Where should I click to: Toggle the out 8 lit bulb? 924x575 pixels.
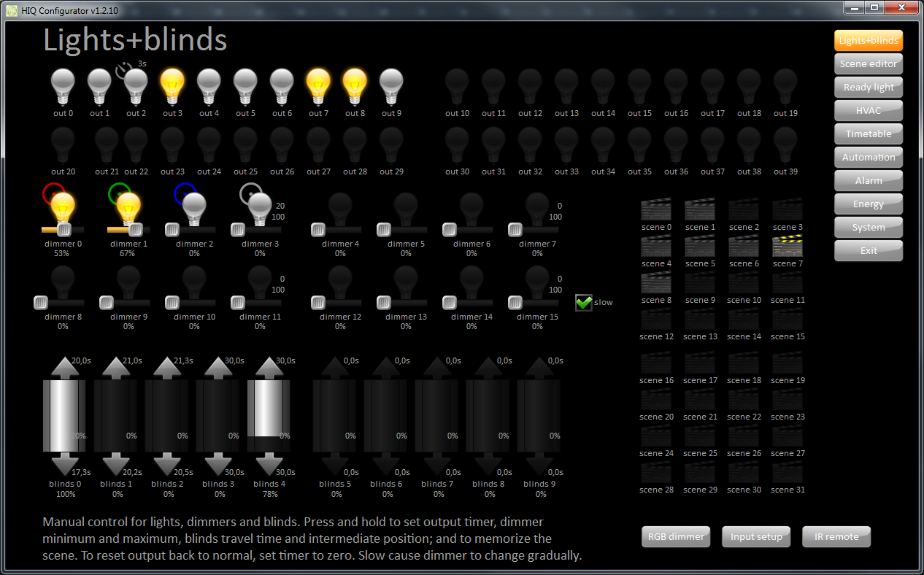pyautogui.click(x=355, y=87)
